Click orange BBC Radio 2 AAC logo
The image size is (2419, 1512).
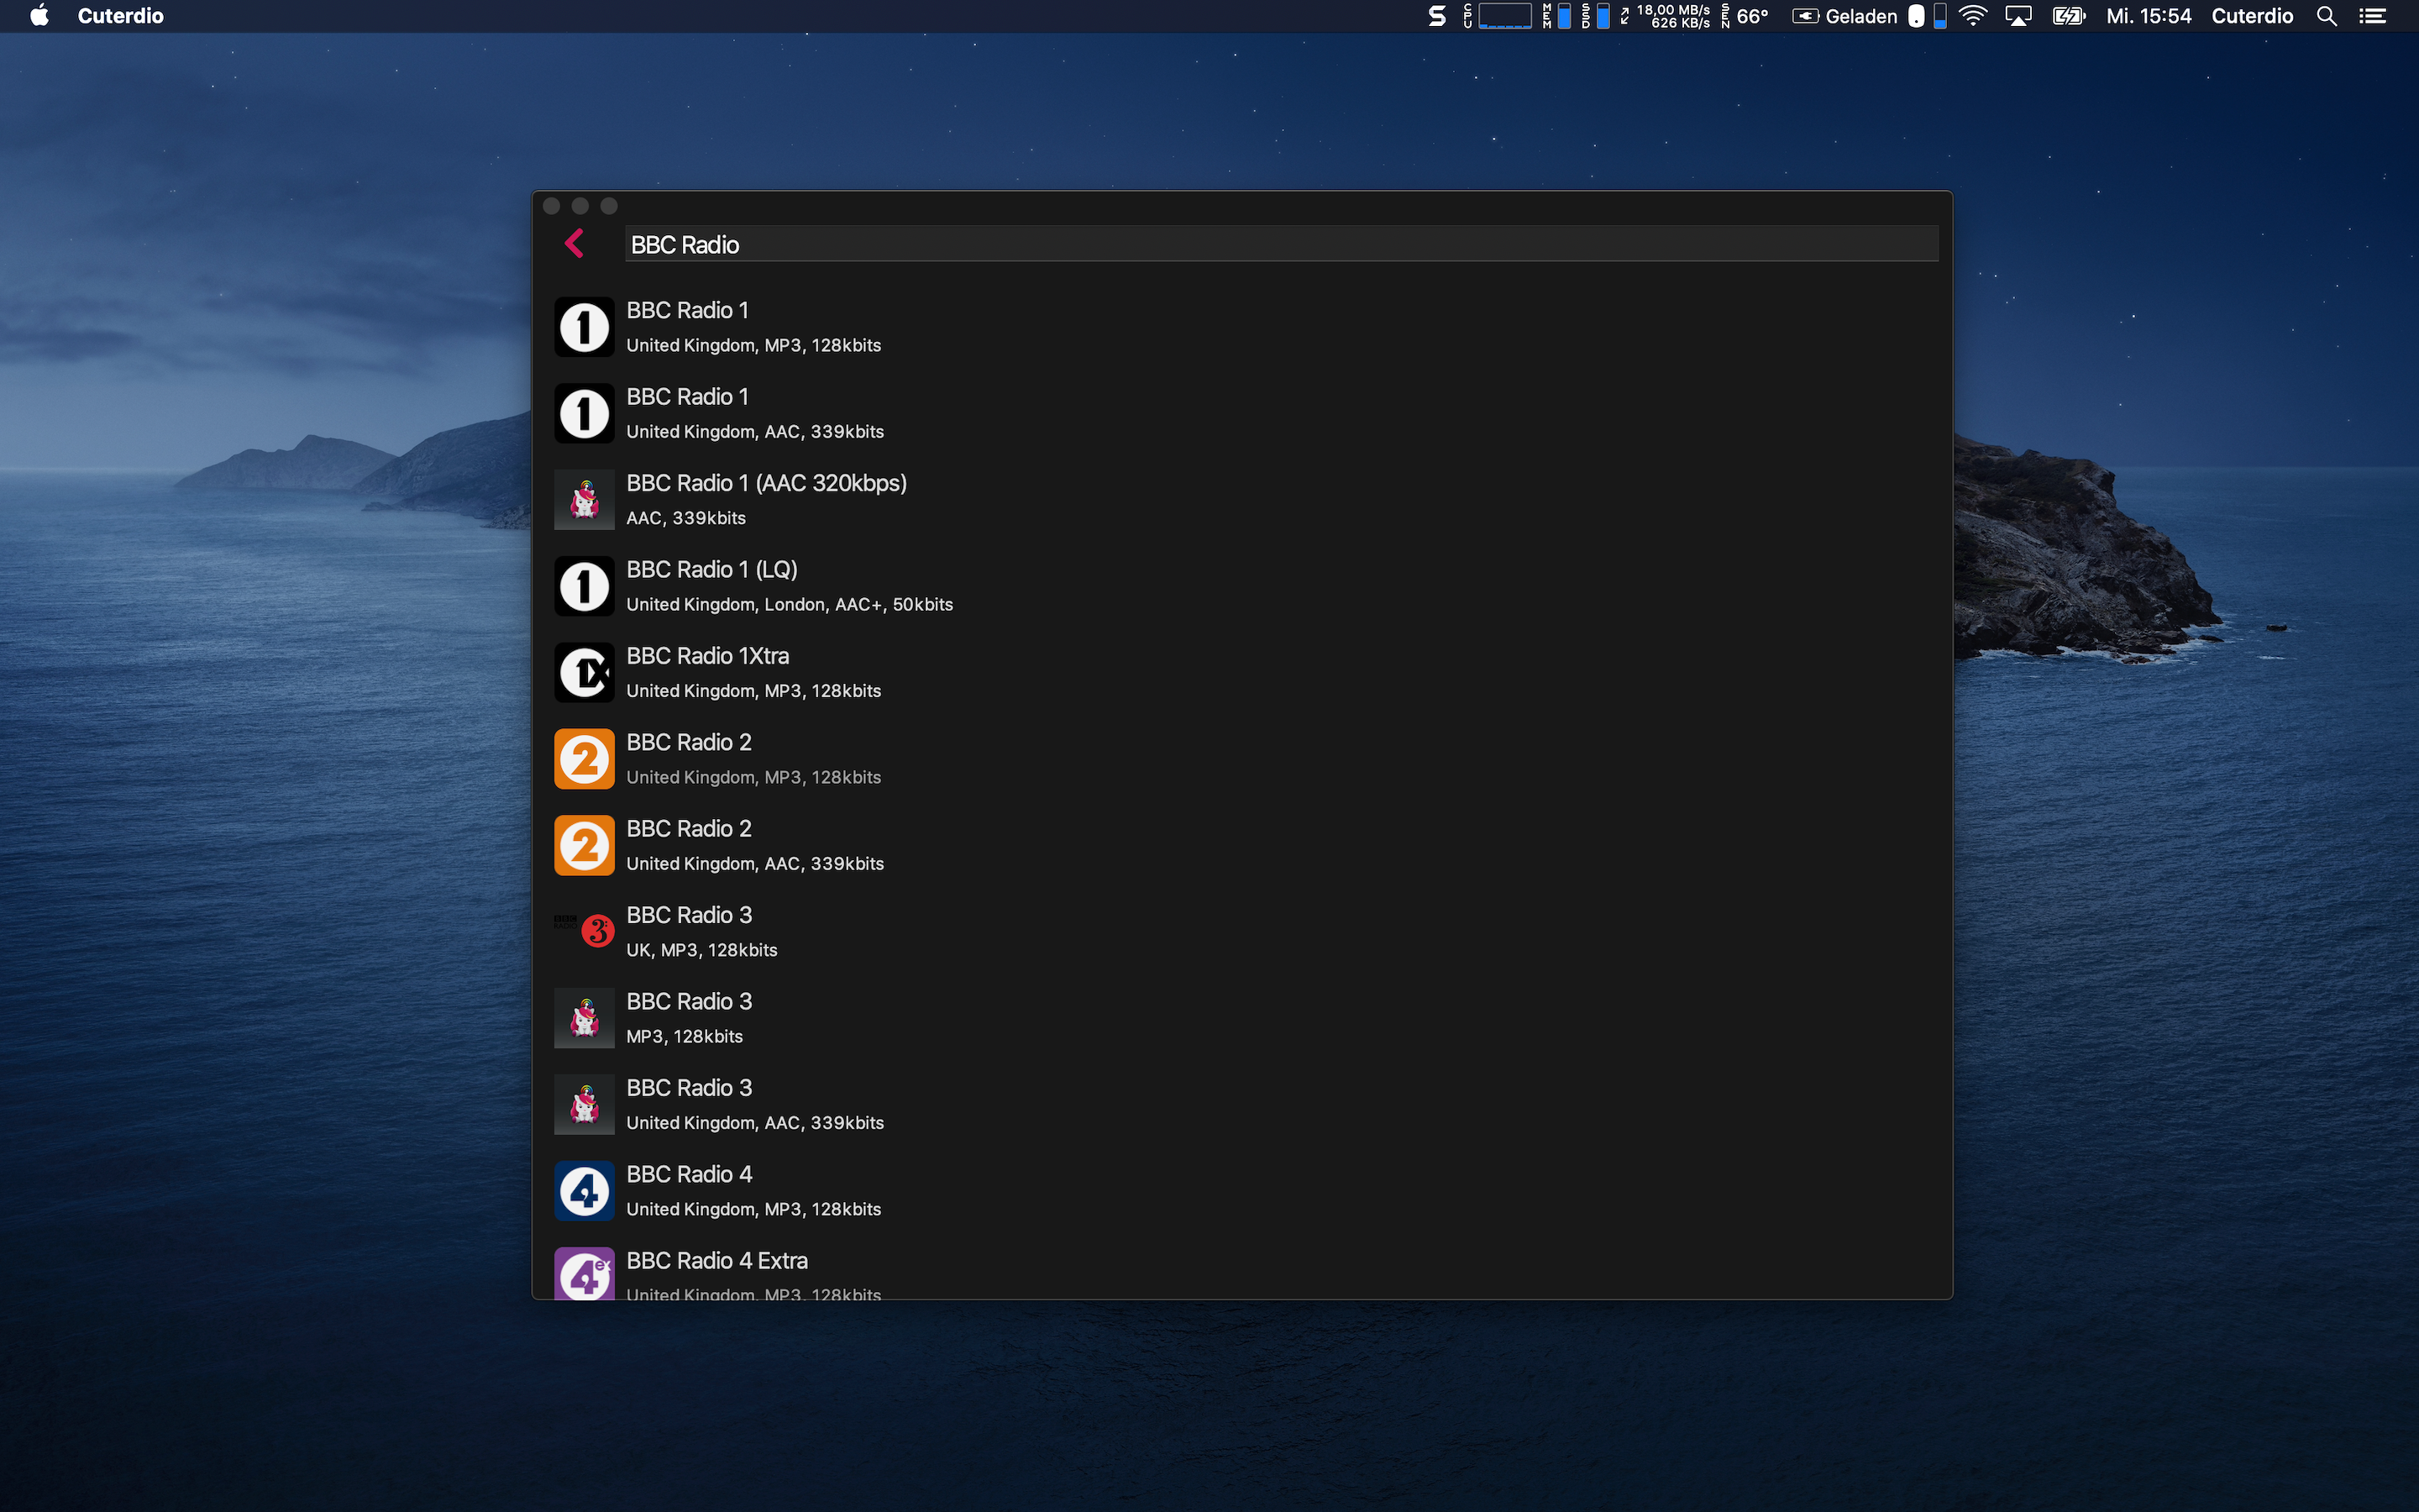[x=585, y=845]
